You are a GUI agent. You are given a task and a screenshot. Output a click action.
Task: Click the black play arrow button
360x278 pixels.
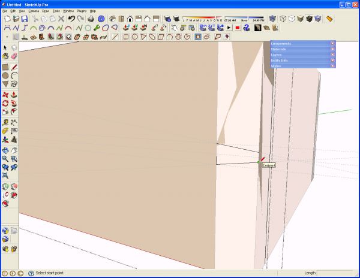coord(229,28)
